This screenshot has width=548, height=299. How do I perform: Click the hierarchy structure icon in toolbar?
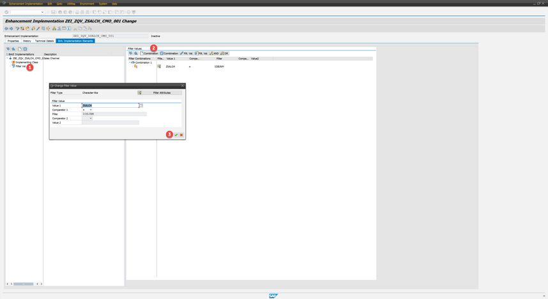click(54, 29)
